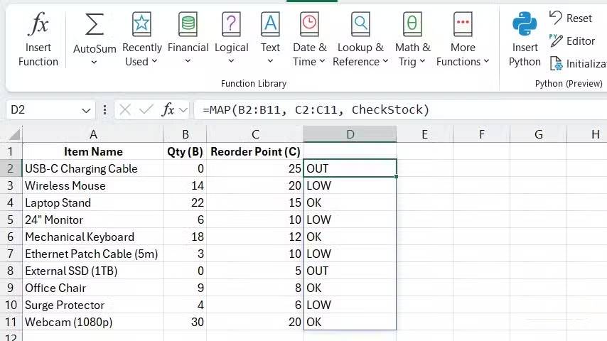
Task: Click the Insert Python button
Action: (525, 39)
